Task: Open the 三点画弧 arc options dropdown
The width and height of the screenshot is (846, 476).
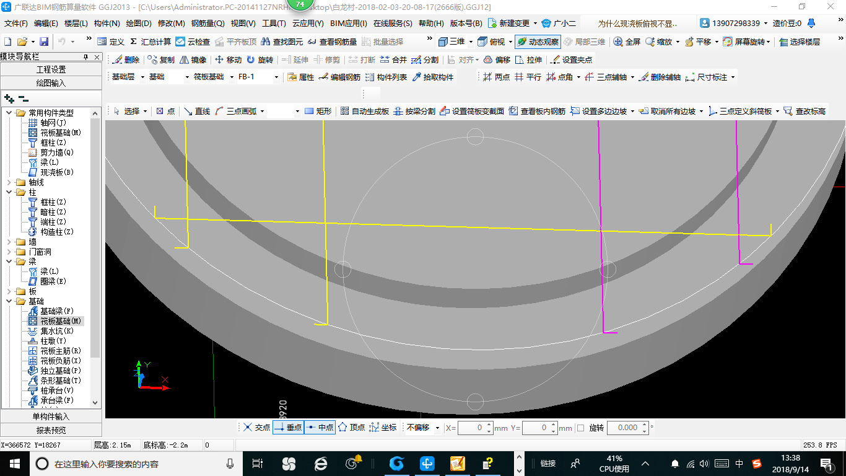Action: click(262, 112)
